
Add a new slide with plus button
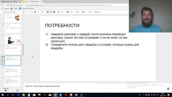pos(23,12)
